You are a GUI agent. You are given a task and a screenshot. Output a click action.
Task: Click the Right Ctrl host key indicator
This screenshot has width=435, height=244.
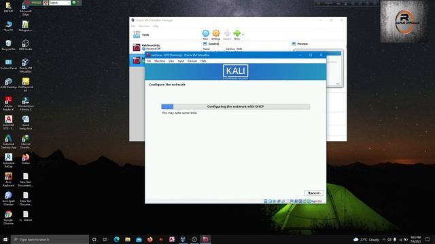(x=316, y=201)
